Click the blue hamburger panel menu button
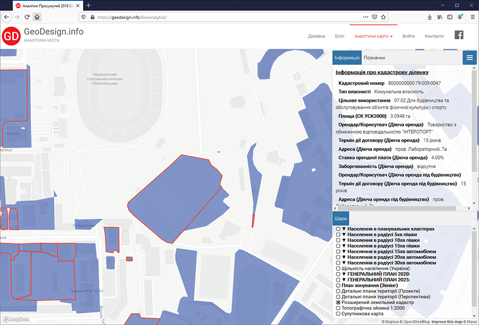 pyautogui.click(x=469, y=57)
